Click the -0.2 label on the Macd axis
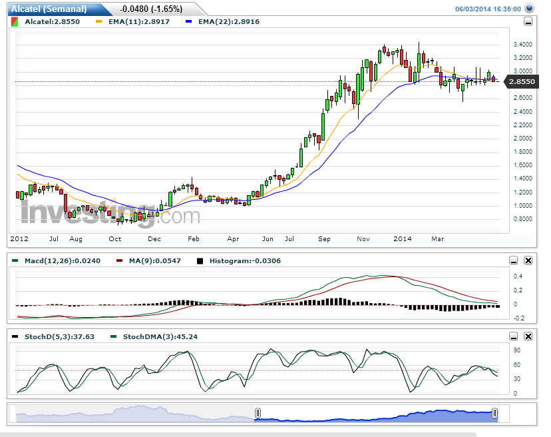 [518, 318]
